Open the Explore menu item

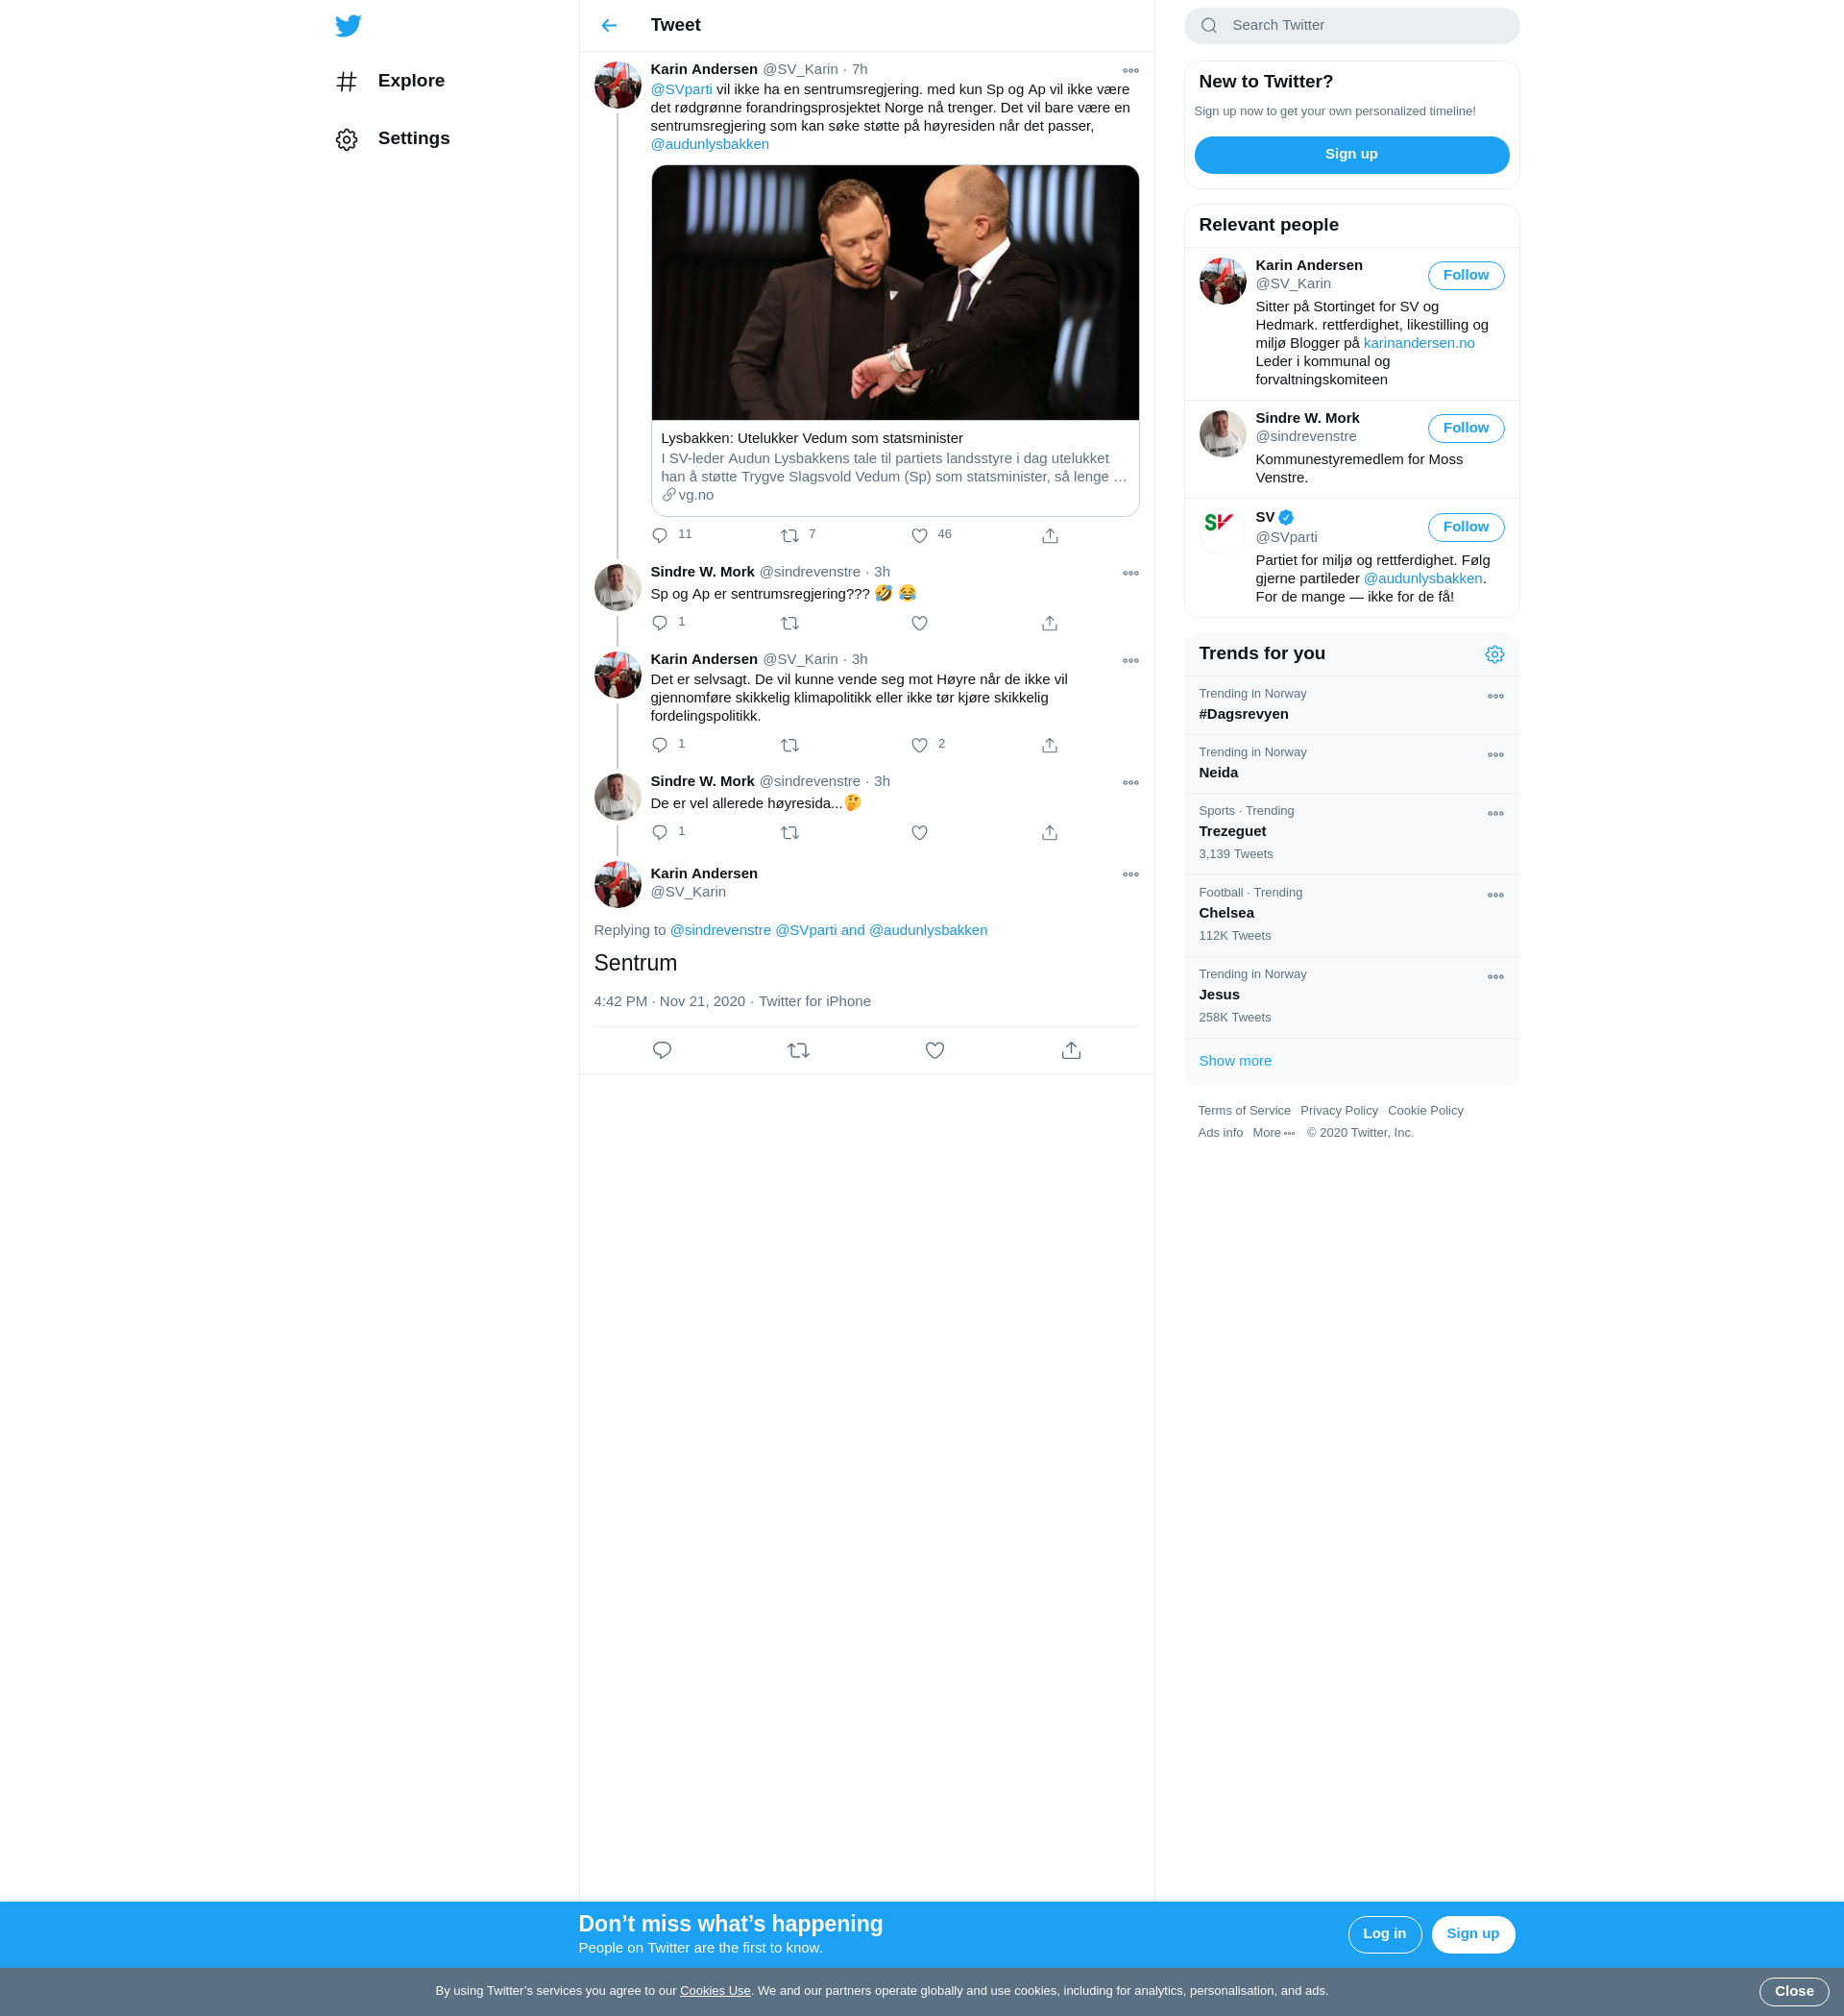(x=411, y=81)
